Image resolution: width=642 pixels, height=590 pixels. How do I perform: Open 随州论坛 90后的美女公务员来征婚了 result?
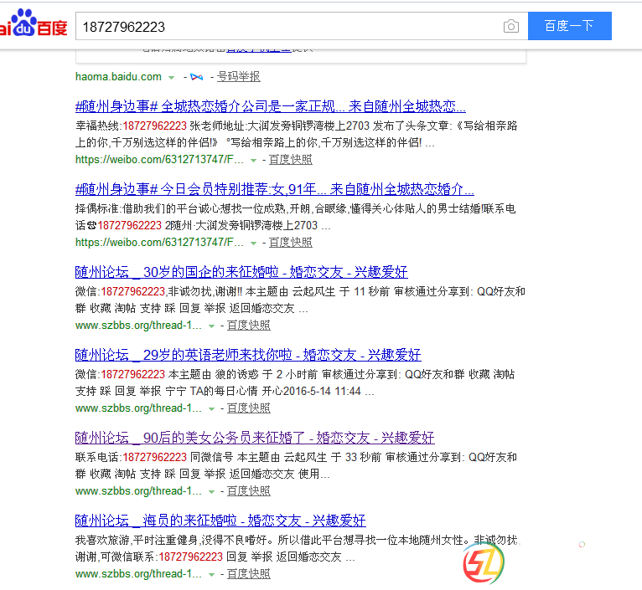254,438
